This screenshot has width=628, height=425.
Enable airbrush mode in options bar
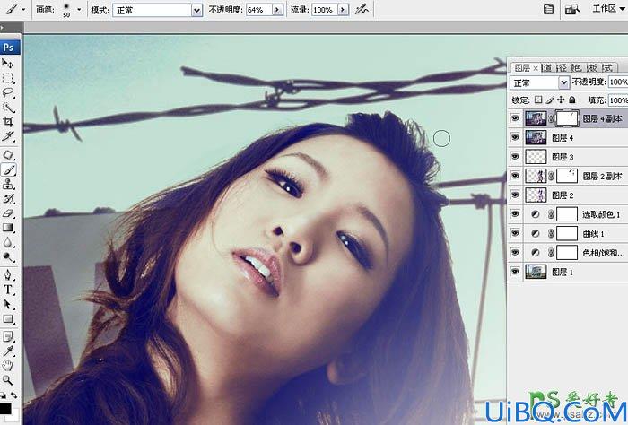click(x=362, y=9)
